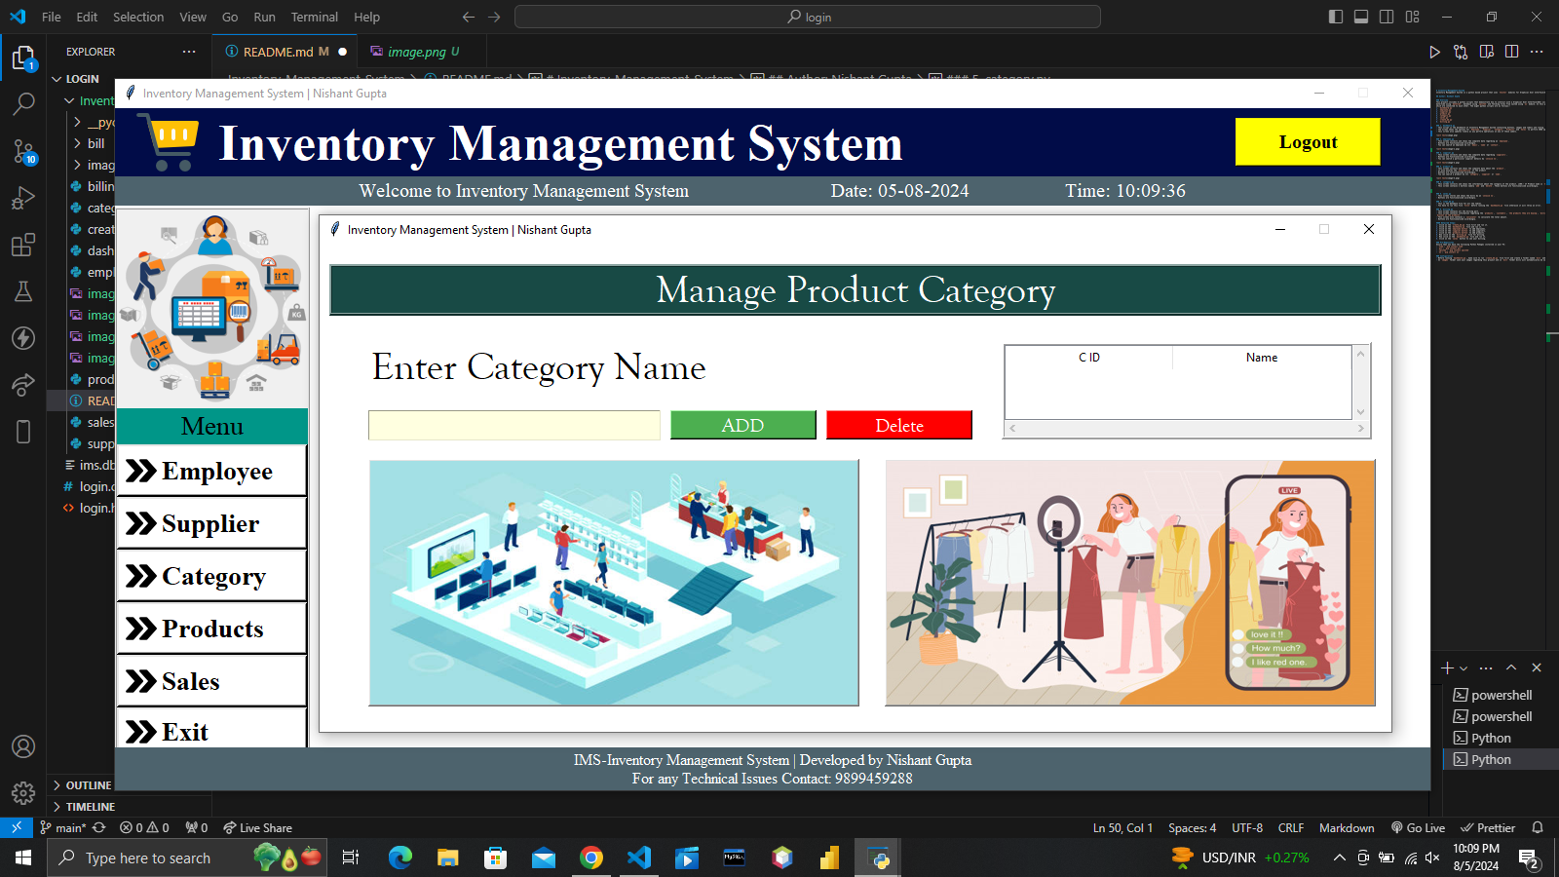
Task: Open Run and Debug view
Action: (23, 198)
